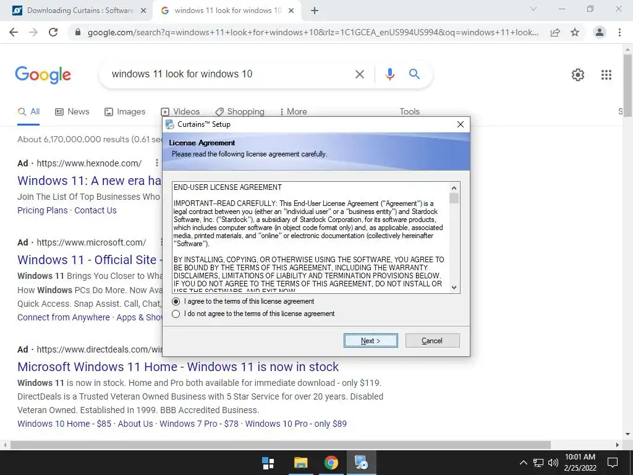Viewport: 633px width, 475px height.
Task: Open Windows 7 Pro - $78 link
Action: pyautogui.click(x=199, y=424)
